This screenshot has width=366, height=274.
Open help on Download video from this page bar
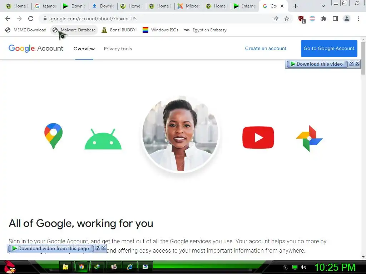[x=98, y=248]
